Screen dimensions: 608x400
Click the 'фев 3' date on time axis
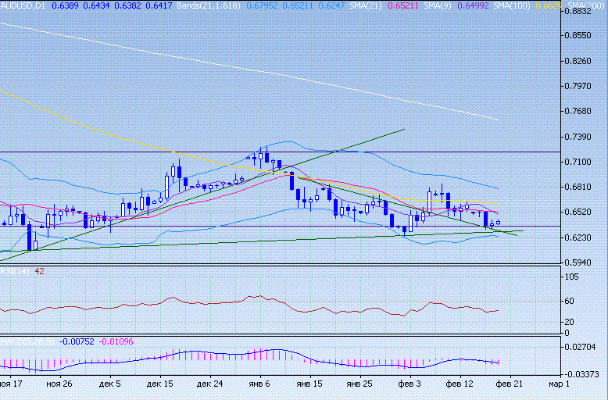(x=410, y=384)
